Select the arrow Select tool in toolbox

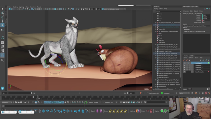[x=2, y=9]
